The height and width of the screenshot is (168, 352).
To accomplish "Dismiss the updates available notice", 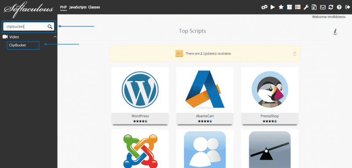I will click(x=295, y=53).
